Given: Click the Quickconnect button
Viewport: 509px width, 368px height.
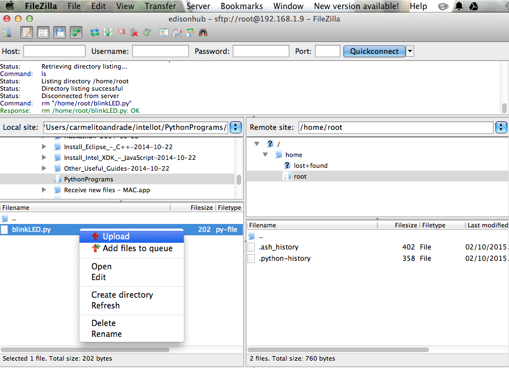Looking at the screenshot, I should 375,51.
